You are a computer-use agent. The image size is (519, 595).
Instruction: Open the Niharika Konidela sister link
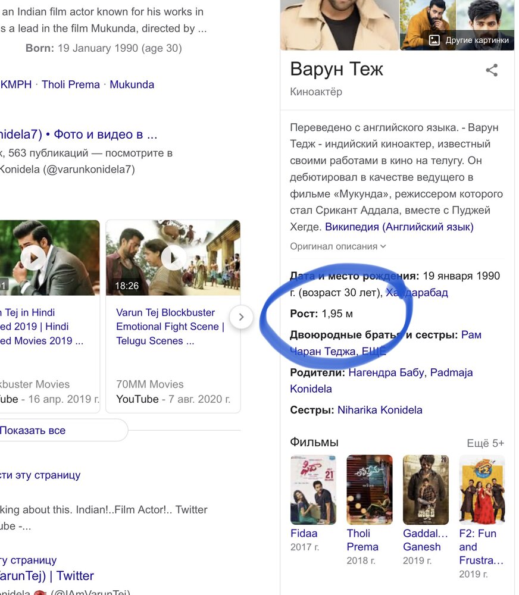click(380, 410)
